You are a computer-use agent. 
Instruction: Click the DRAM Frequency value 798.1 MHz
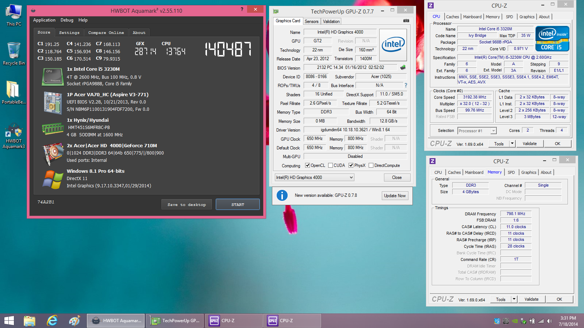[x=516, y=214]
